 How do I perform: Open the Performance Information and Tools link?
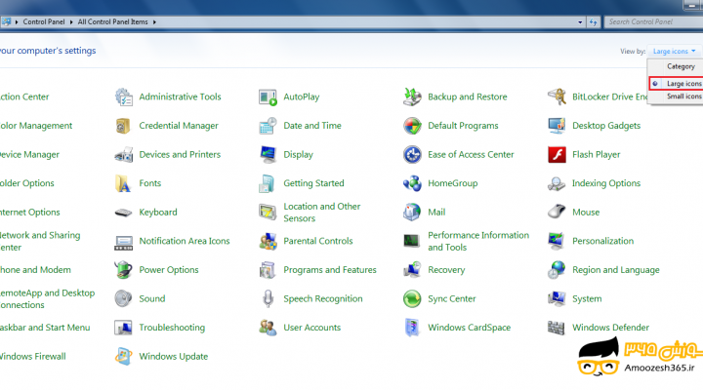tap(478, 242)
